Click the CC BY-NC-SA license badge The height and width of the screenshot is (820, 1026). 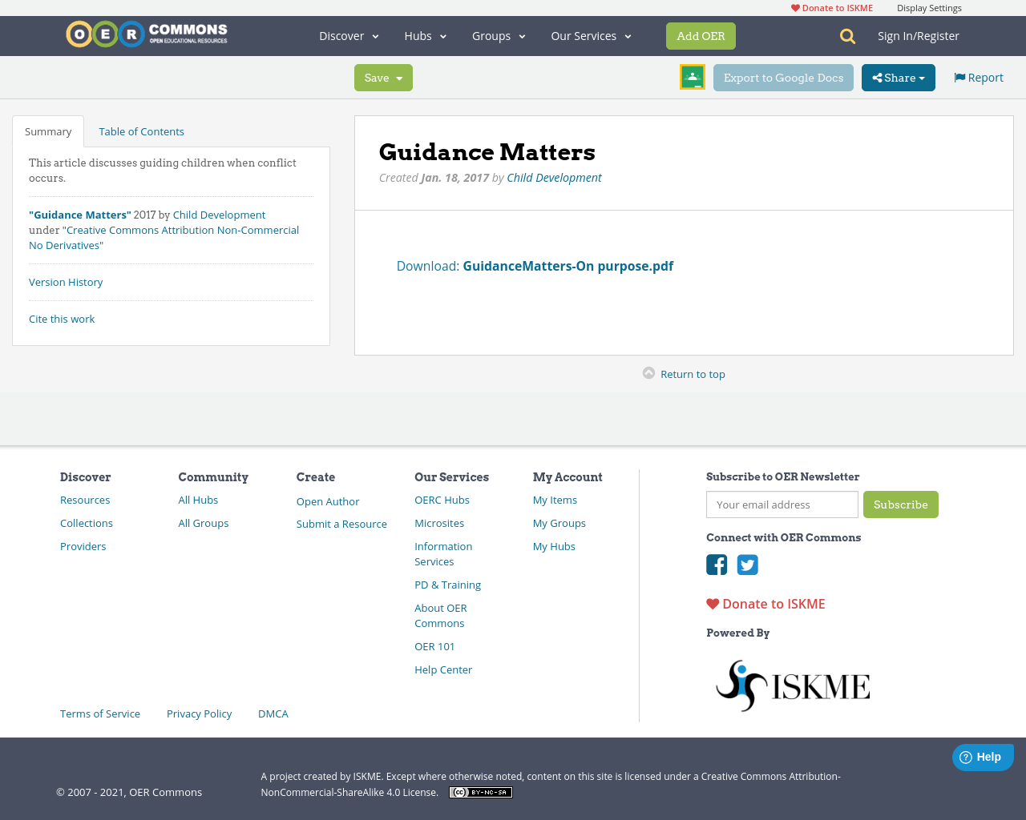click(x=480, y=791)
